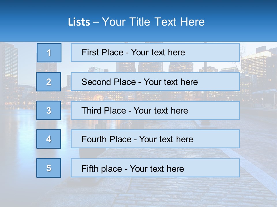The width and height of the screenshot is (277, 207).
Task: Click the number 3 box
Action: tap(49, 110)
